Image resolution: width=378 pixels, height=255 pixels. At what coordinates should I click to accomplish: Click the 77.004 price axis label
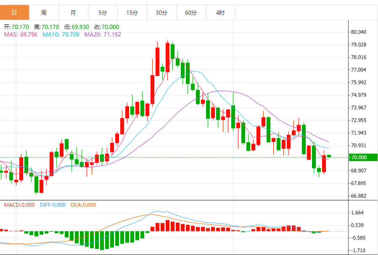click(x=359, y=70)
